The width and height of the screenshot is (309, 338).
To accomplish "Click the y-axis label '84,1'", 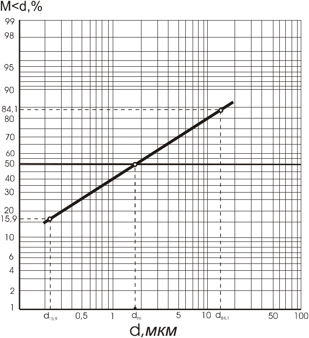I will [x=10, y=109].
